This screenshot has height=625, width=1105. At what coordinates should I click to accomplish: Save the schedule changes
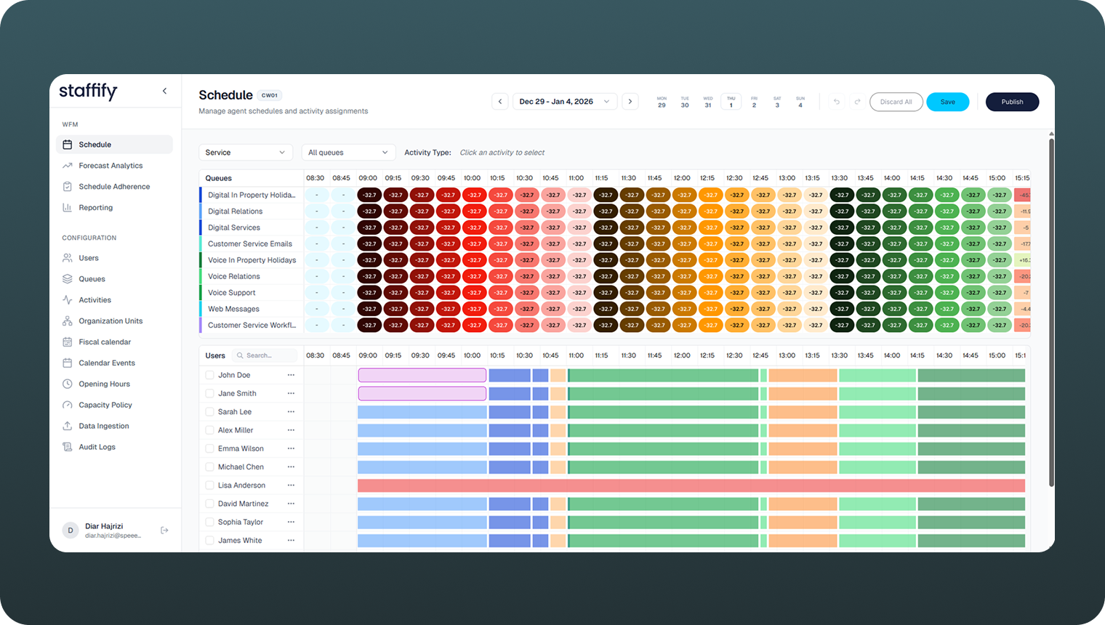[948, 102]
